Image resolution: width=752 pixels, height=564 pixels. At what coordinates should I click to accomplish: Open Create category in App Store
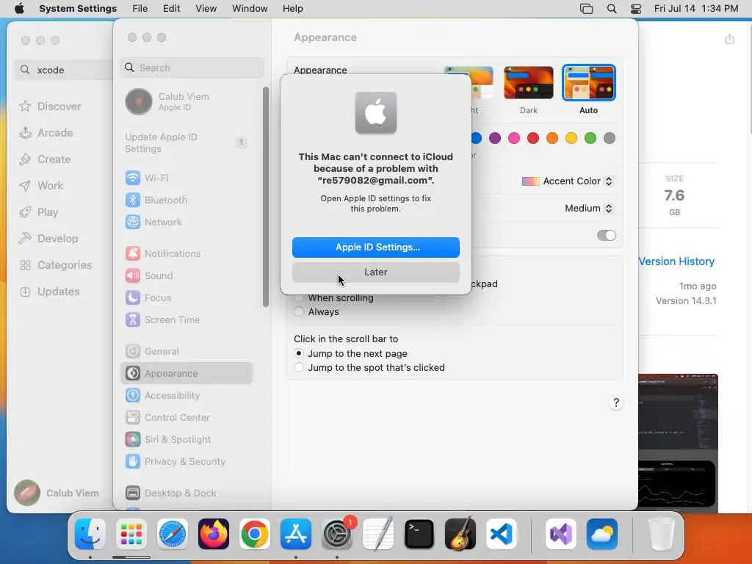click(x=45, y=159)
